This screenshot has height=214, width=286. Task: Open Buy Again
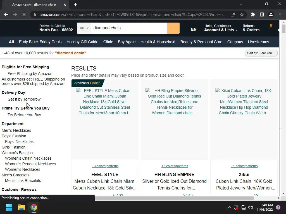click(x=127, y=42)
